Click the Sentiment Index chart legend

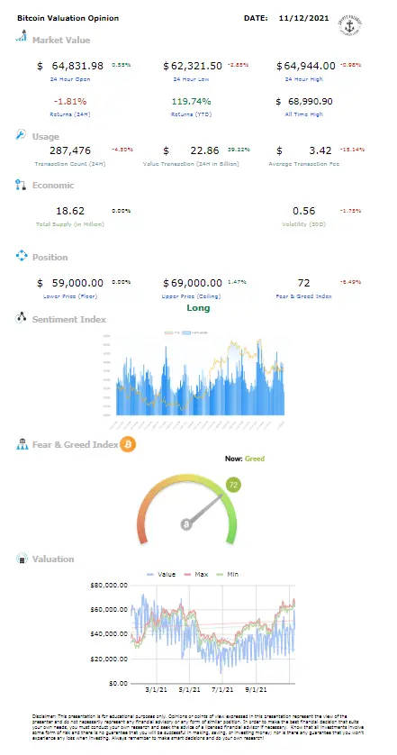click(185, 332)
